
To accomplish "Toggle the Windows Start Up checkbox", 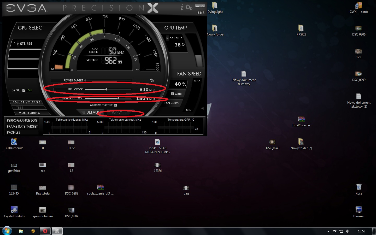I will click(115, 105).
